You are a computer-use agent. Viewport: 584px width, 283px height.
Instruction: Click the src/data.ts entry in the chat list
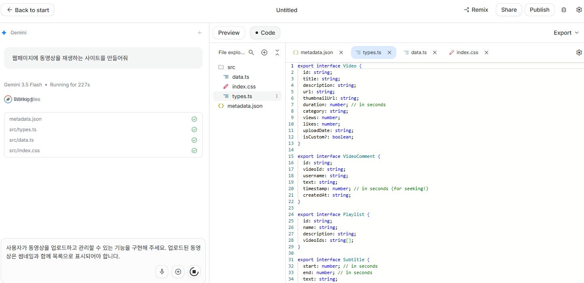coord(21,140)
